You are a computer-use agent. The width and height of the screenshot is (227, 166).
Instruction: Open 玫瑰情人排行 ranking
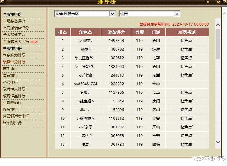click(14, 89)
